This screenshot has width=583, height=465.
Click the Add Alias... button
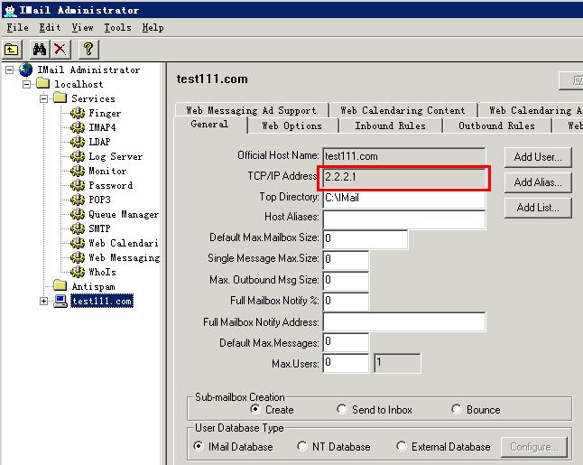537,182
